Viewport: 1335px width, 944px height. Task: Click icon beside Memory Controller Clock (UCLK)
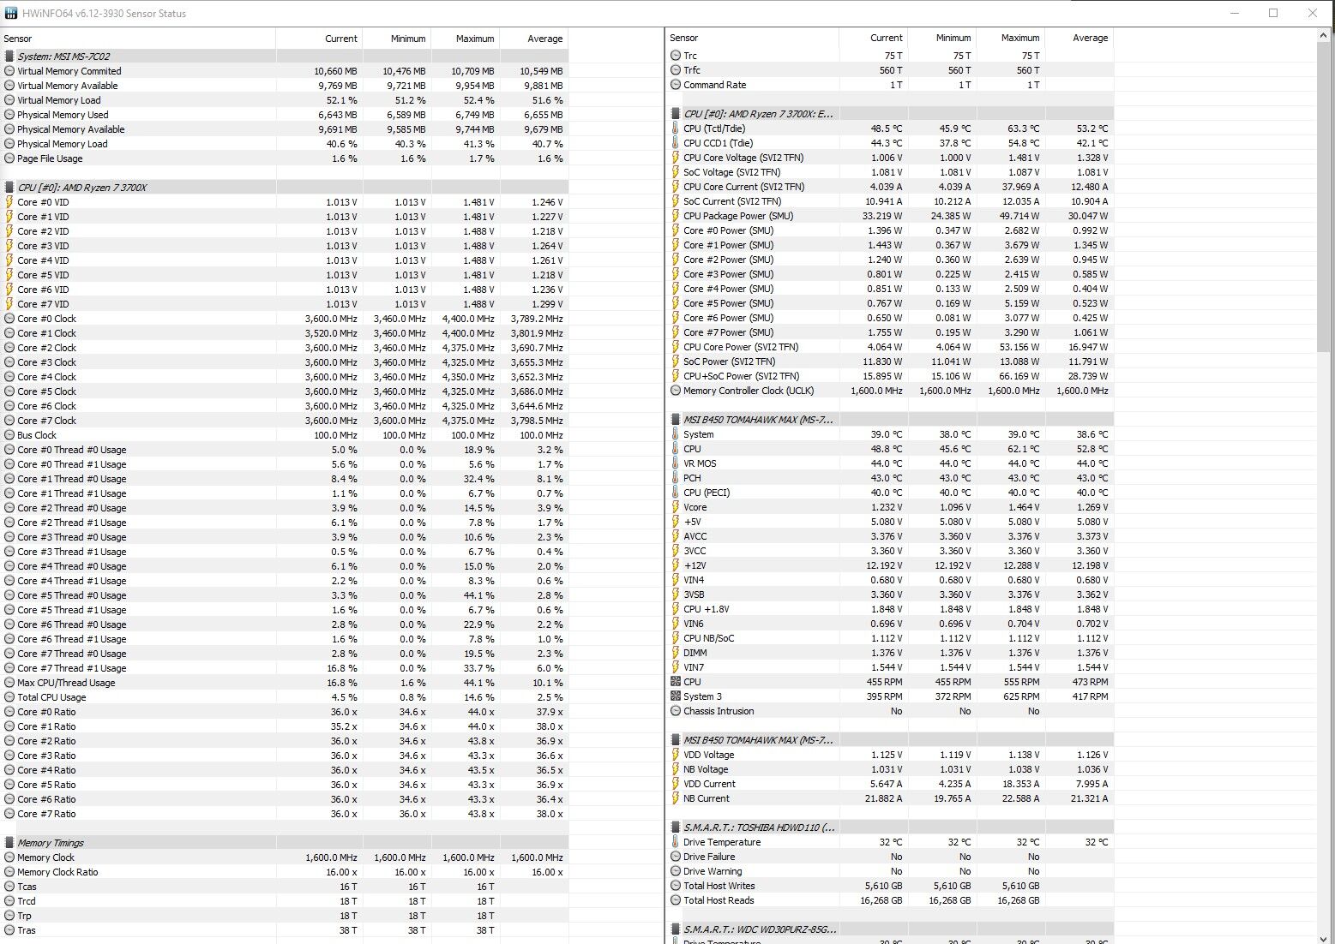(x=676, y=391)
